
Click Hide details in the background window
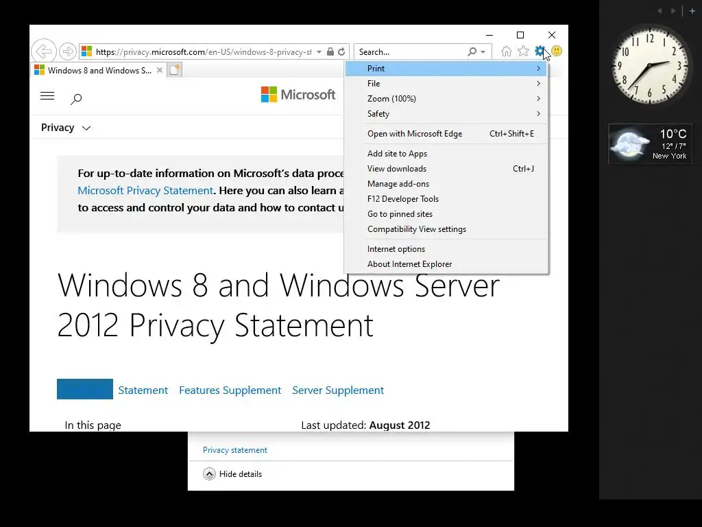241,474
